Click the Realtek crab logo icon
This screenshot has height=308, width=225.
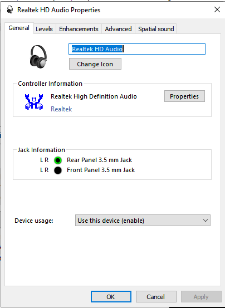tap(34, 102)
